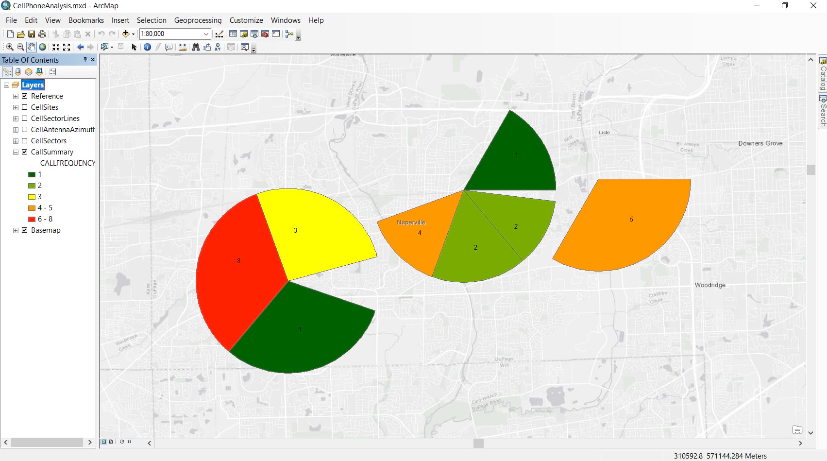Image resolution: width=827 pixels, height=461 pixels.
Task: Click Fixed Zoom Out arrows
Action: coord(67,47)
